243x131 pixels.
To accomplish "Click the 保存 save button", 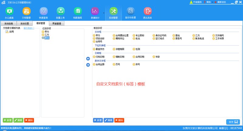I will 233,122.
